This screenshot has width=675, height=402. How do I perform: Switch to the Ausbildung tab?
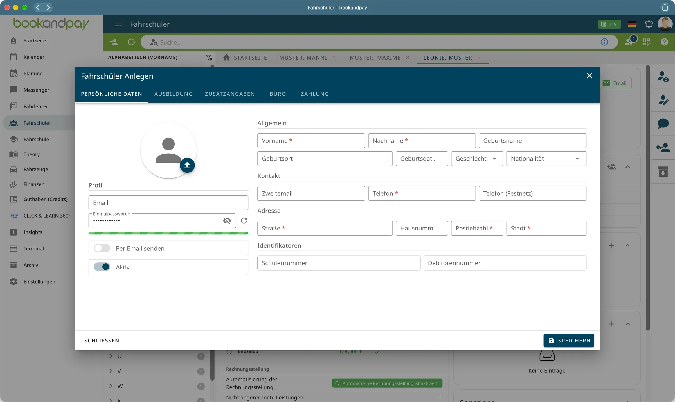[x=174, y=94]
